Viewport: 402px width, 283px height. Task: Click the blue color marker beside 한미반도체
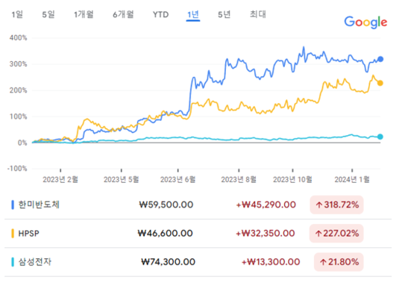click(13, 205)
